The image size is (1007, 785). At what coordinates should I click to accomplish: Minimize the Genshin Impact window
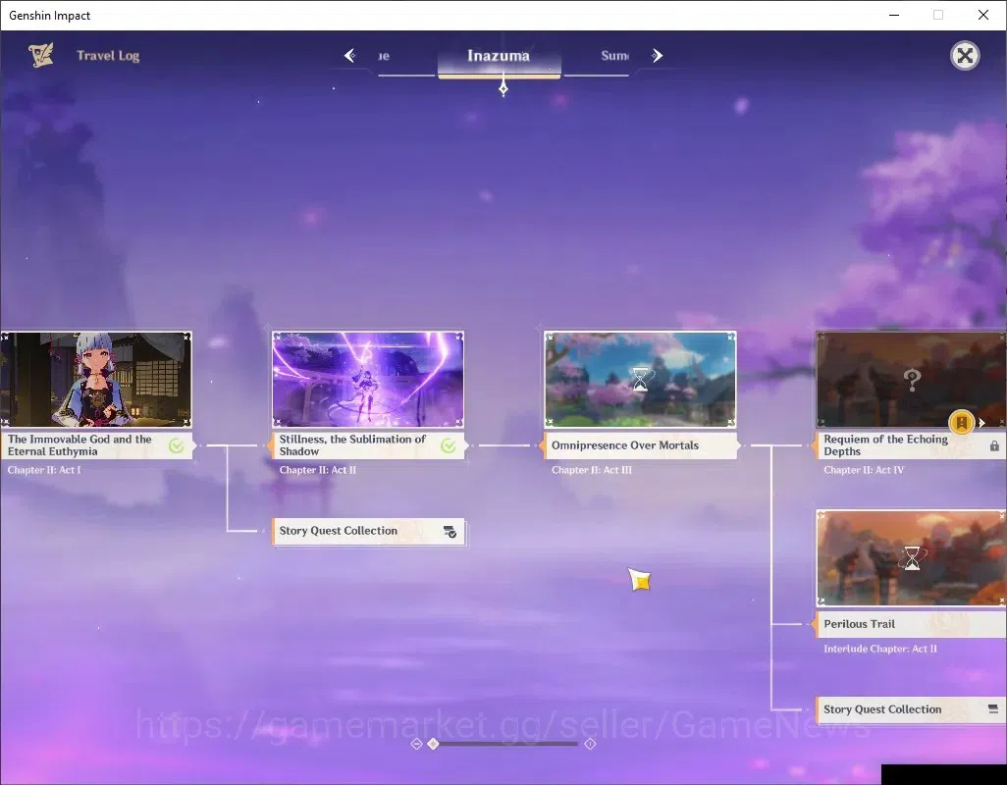click(894, 15)
